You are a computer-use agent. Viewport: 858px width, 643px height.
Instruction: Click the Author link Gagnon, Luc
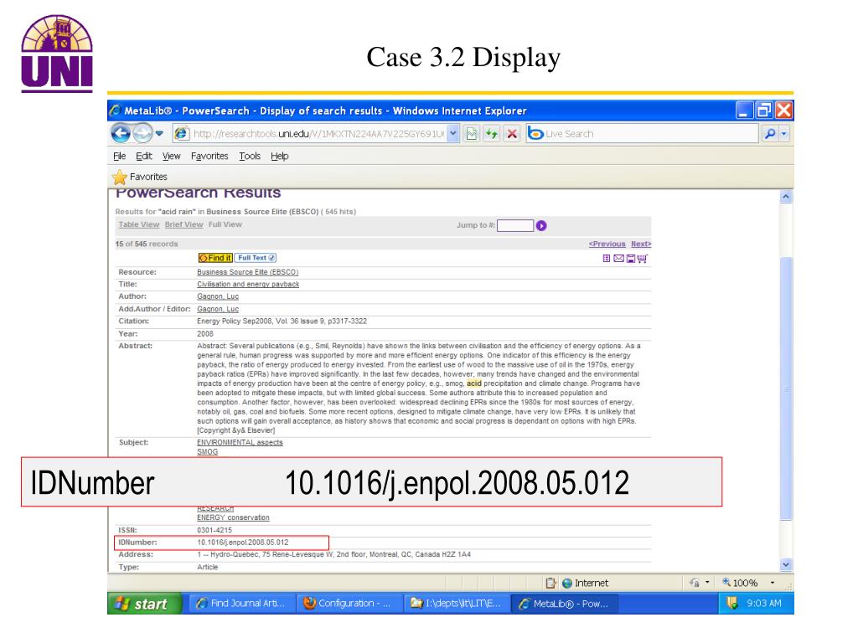click(218, 296)
